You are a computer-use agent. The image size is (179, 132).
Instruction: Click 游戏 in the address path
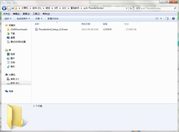(48, 8)
